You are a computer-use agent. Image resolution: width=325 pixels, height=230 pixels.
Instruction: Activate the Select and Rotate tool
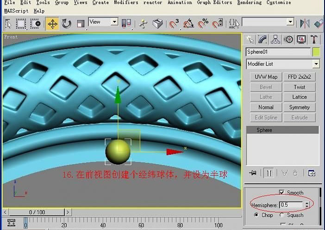click(x=66, y=24)
